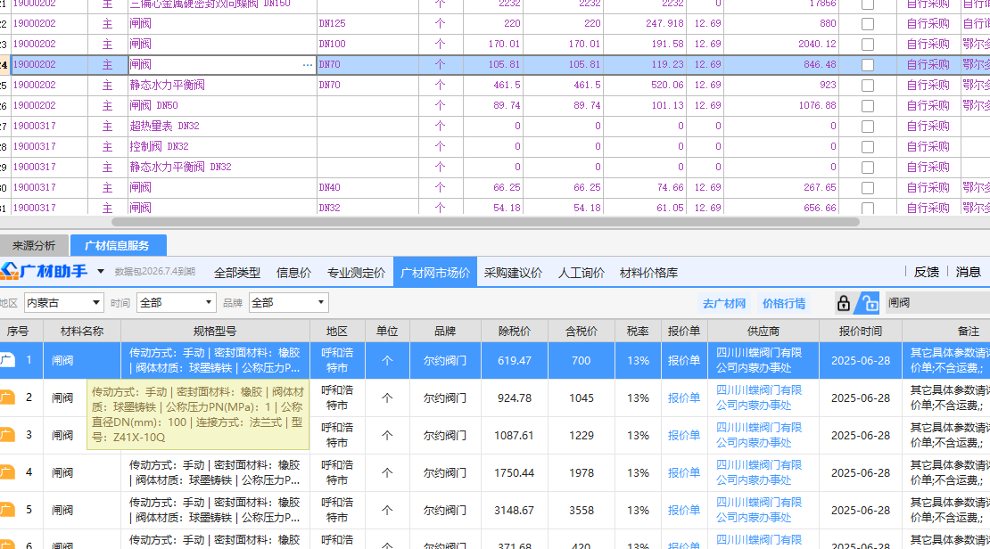Image resolution: width=990 pixels, height=549 pixels.
Task: Select the 静态水力平衡阀 DN70 material name cell
Action: [x=221, y=86]
